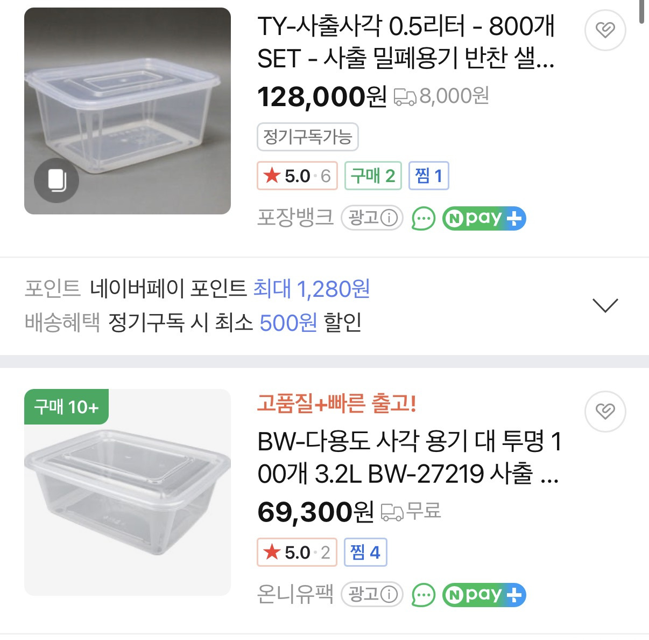Click the 5.0 star rating with 2 reviews
649x640 pixels.
pyautogui.click(x=297, y=553)
